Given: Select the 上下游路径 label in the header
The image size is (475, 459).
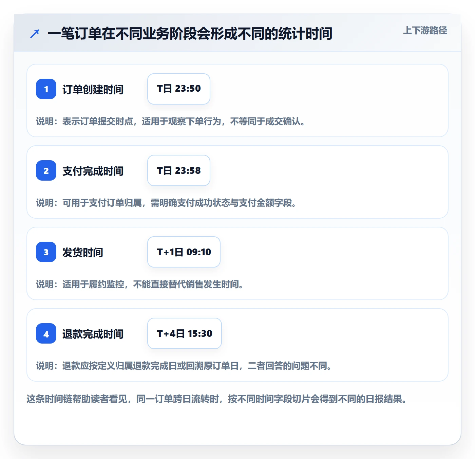Looking at the screenshot, I should (425, 31).
